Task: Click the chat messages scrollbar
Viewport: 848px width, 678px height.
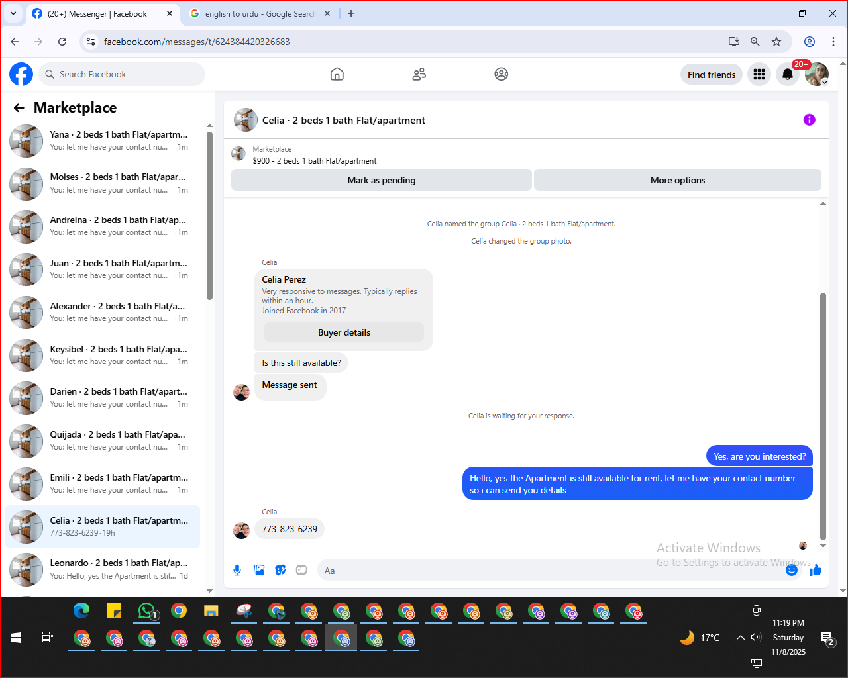Action: click(x=823, y=416)
